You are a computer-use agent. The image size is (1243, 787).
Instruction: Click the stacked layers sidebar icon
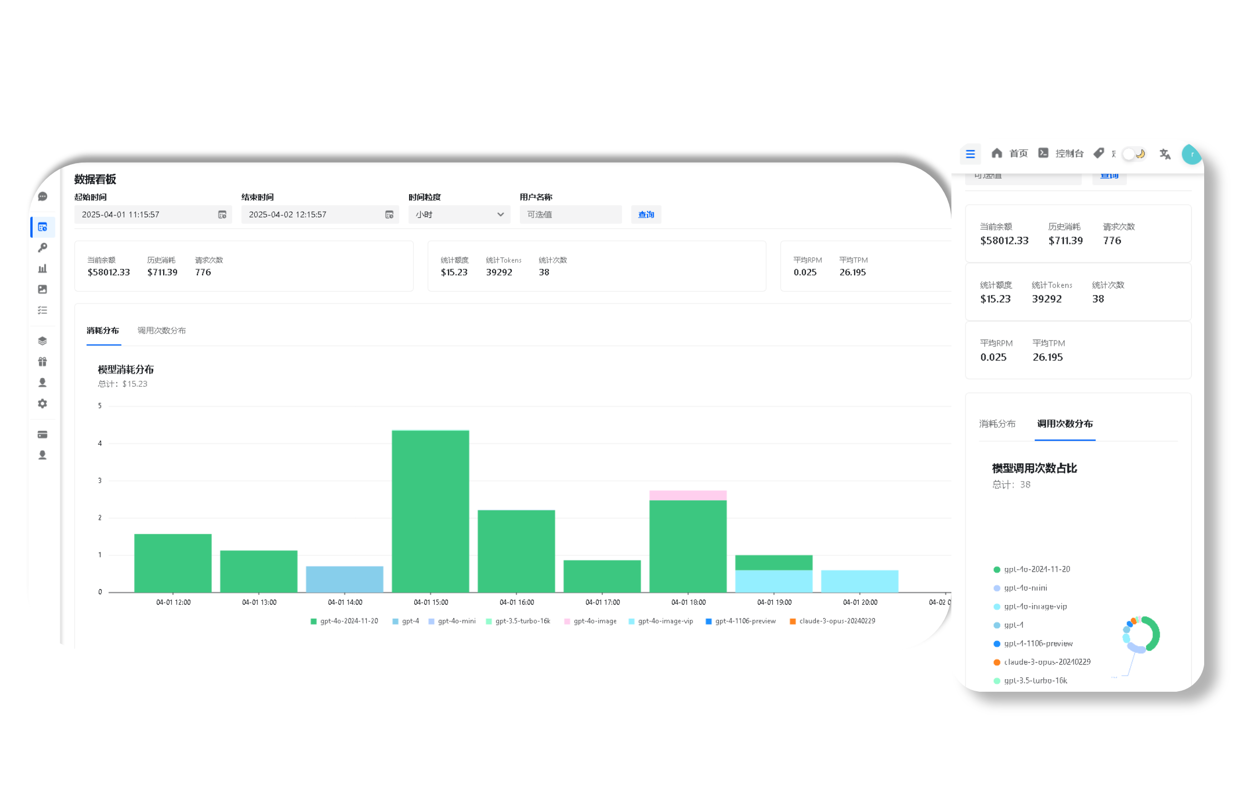(x=42, y=341)
